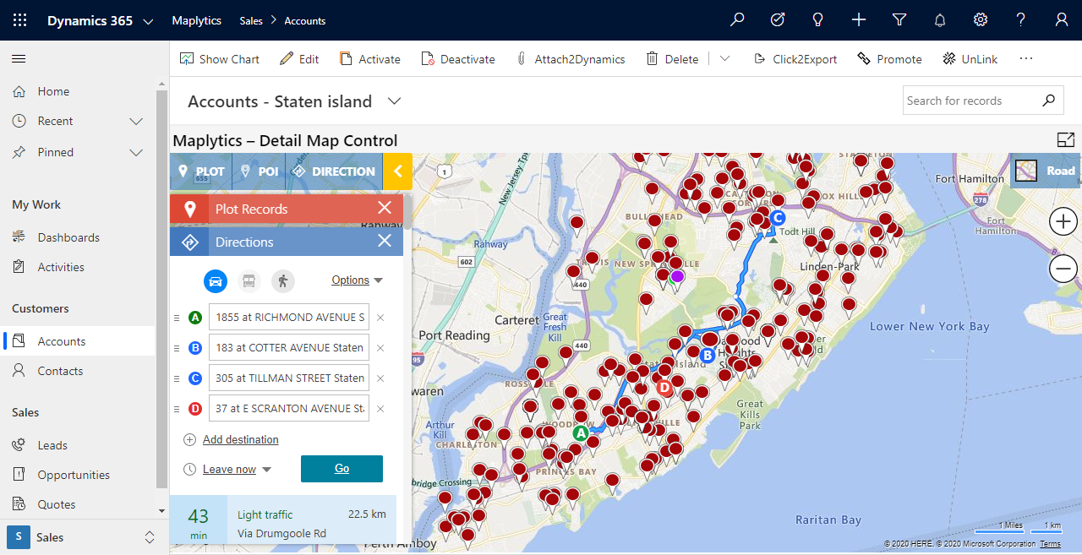Select the 43 min route via Drumgoole Rd
Image resolution: width=1082 pixels, height=555 pixels.
(x=283, y=520)
